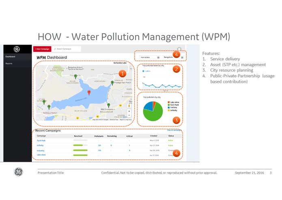Click the Bellandur Lake label above the map

point(120,63)
